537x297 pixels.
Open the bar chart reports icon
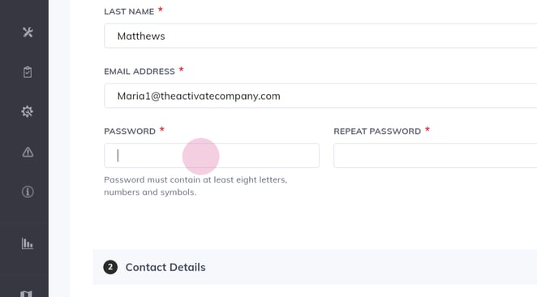point(28,243)
